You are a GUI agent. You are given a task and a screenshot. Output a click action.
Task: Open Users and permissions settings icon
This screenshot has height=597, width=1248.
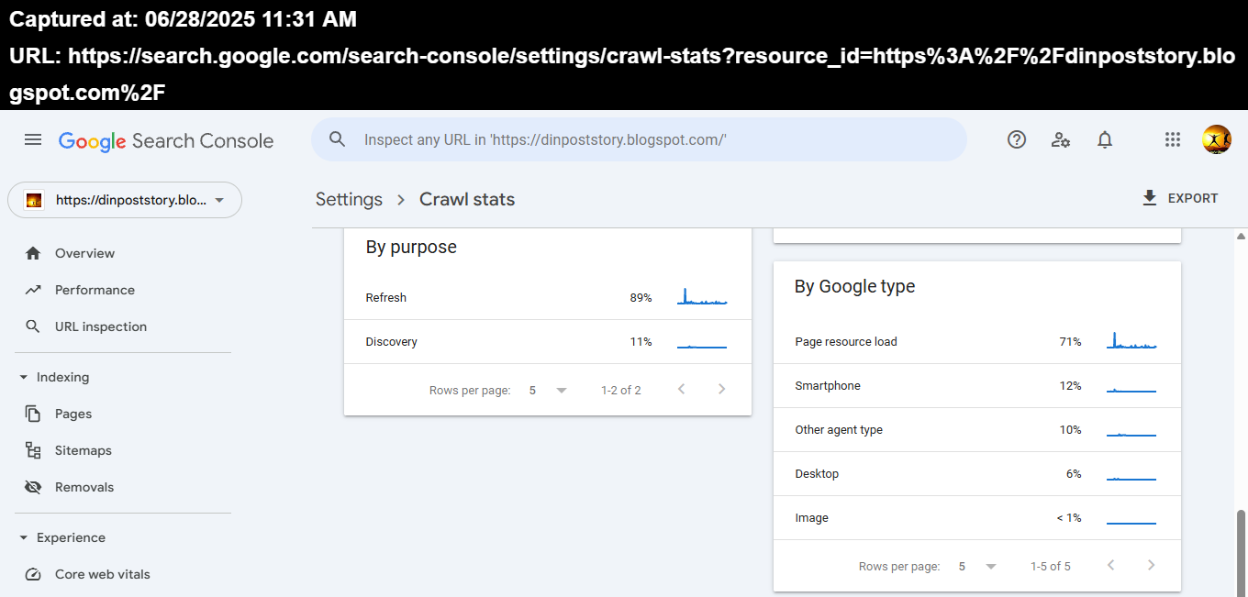coord(1061,139)
